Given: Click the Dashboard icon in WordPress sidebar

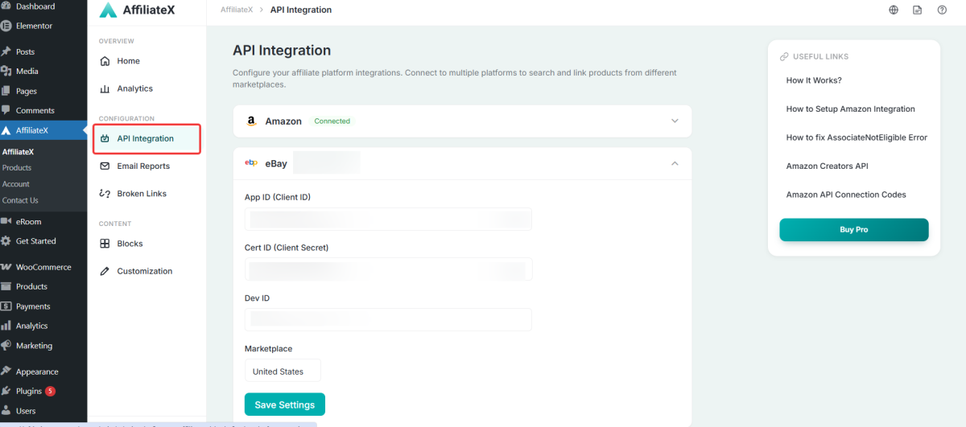Looking at the screenshot, I should pyautogui.click(x=6, y=6).
